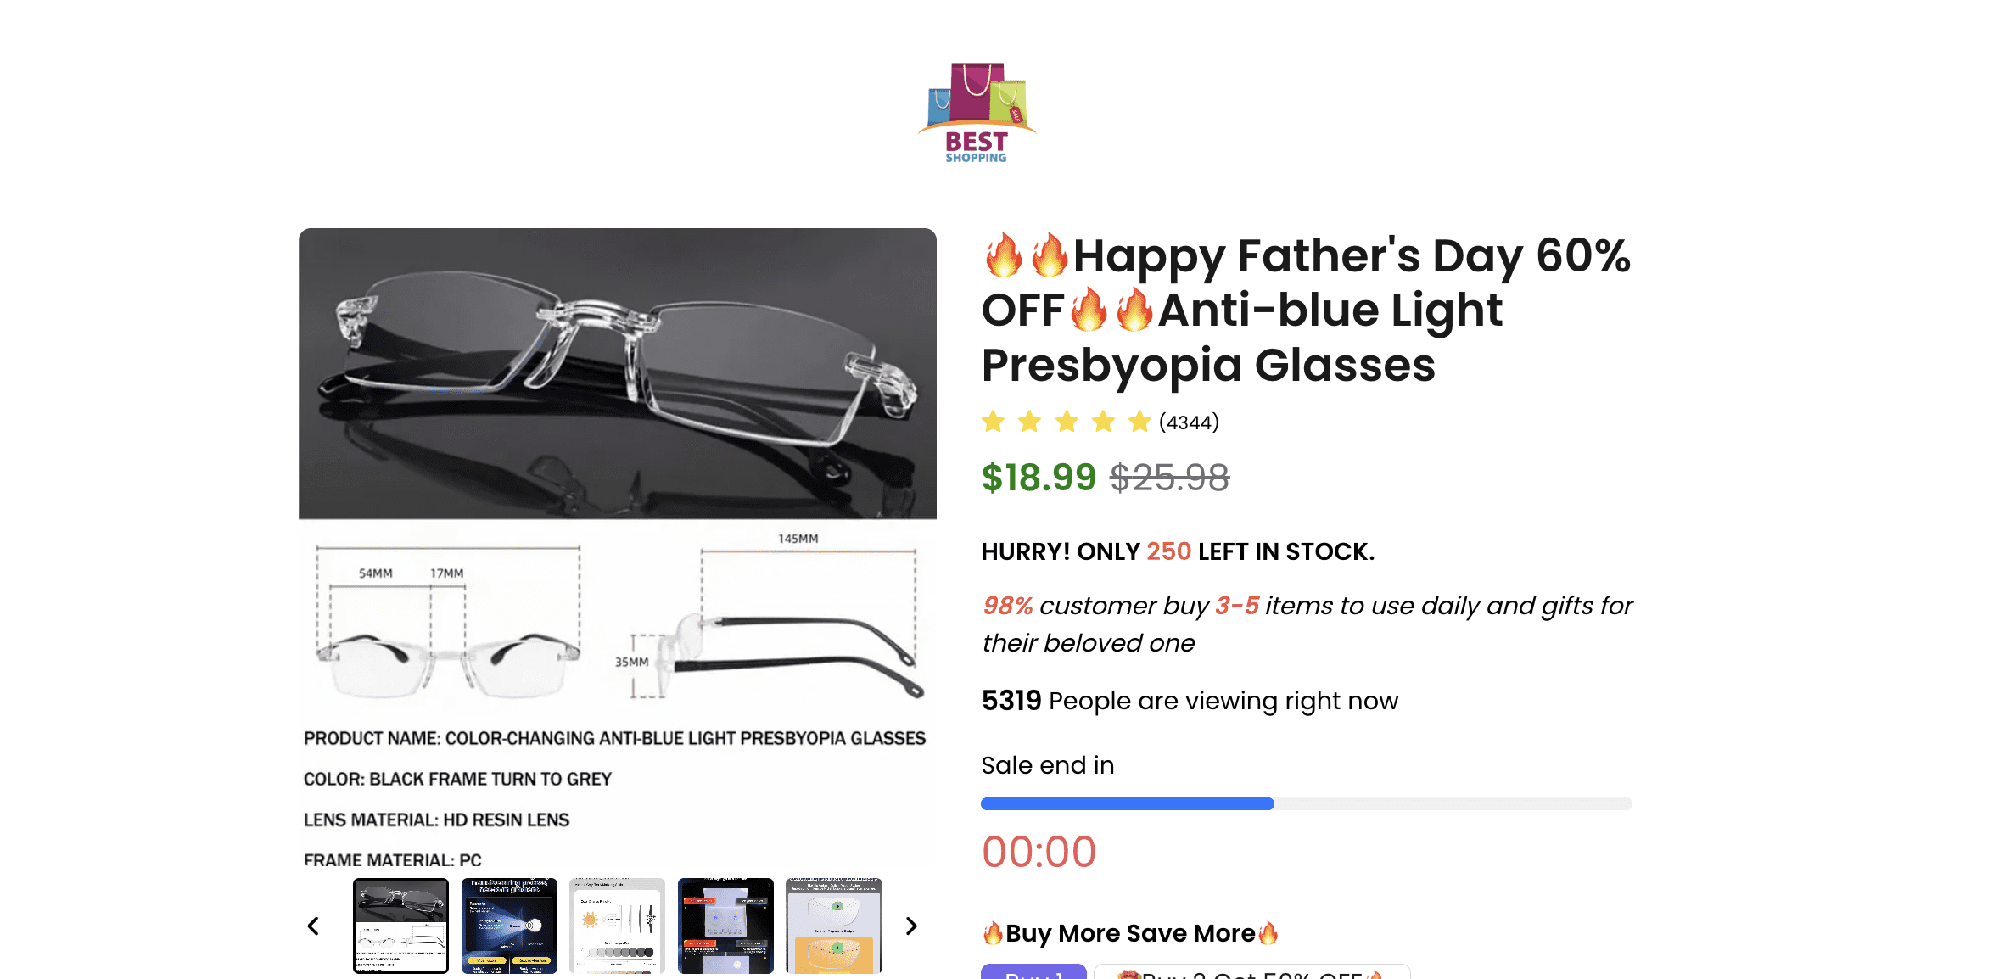Click the fifth yellow rating star

[x=1139, y=422]
